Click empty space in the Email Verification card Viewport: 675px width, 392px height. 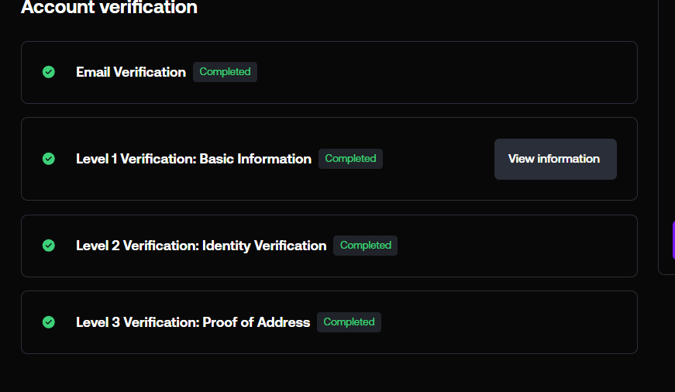[x=449, y=72]
